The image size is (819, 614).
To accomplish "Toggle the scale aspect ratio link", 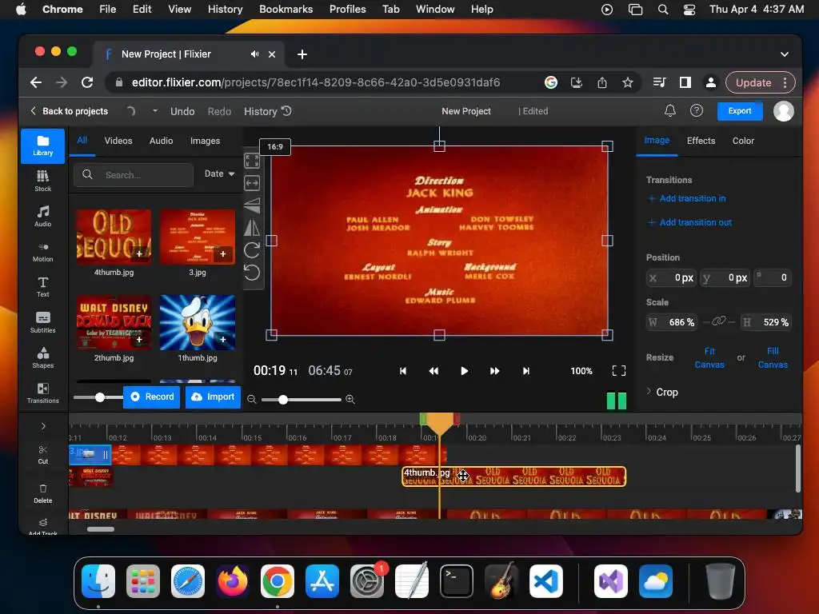I will click(x=719, y=321).
